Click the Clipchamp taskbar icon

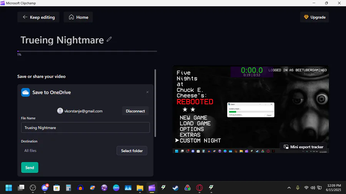point(152,187)
